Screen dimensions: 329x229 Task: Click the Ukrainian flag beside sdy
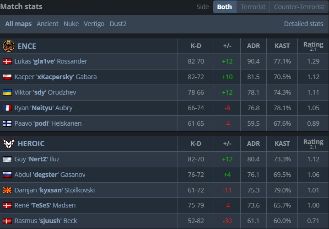7,92
